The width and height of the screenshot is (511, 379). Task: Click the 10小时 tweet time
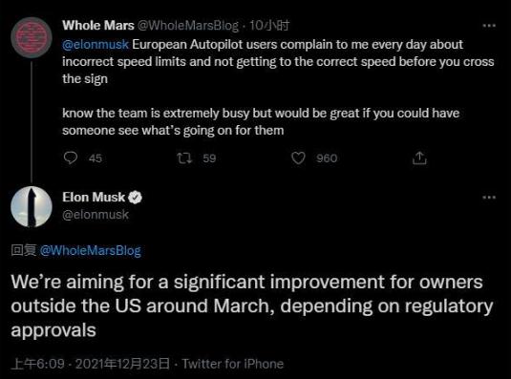point(269,26)
